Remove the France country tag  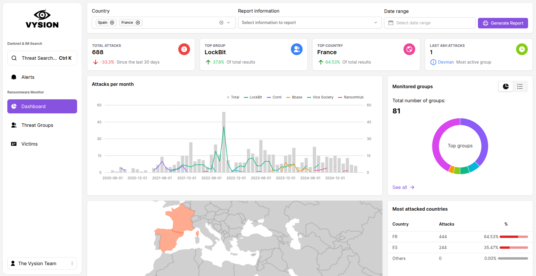138,23
